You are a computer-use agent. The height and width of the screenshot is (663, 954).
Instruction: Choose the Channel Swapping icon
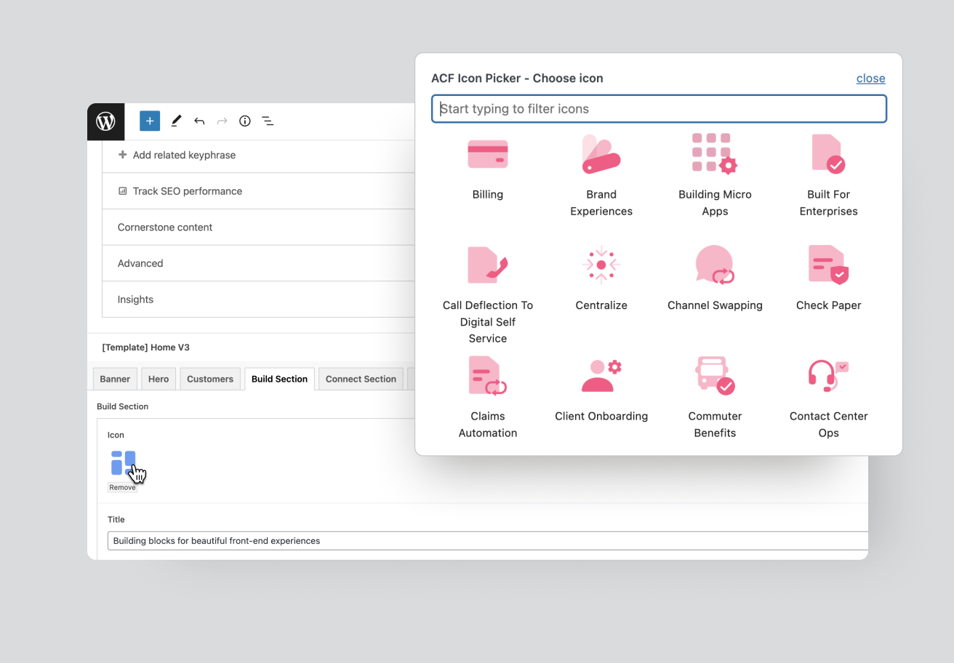tap(715, 265)
